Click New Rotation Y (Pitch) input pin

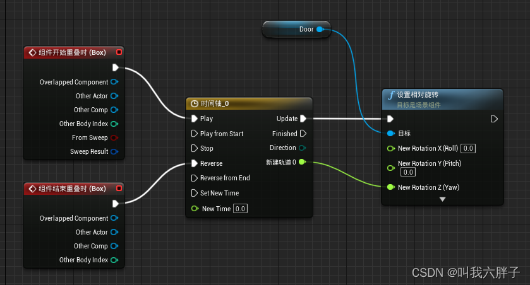(391, 168)
